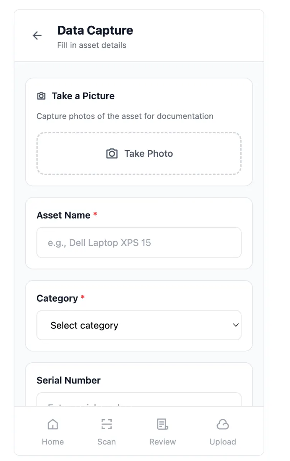Switch to the Review tab
Image resolution: width=290 pixels, height=461 pixels.
point(162,431)
